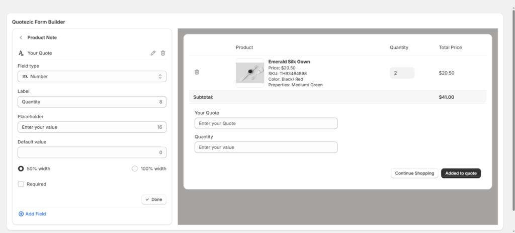Open the Field type Number dropdown
The width and height of the screenshot is (515, 233).
92,77
